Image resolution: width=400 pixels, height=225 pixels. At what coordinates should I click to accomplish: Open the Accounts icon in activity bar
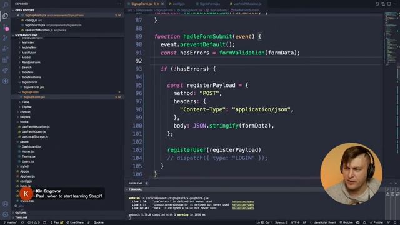click(5, 204)
